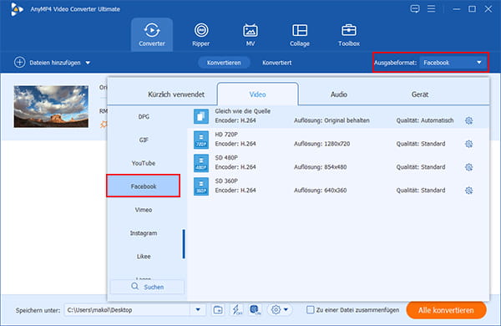Open settings gear for Gleich wie die Quelle

[x=468, y=120]
